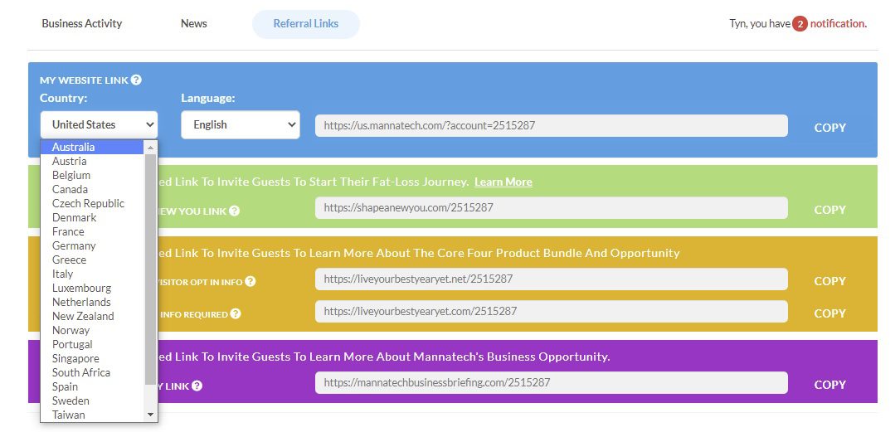
Task: Choose South Africa in the country list
Action: click(x=93, y=372)
